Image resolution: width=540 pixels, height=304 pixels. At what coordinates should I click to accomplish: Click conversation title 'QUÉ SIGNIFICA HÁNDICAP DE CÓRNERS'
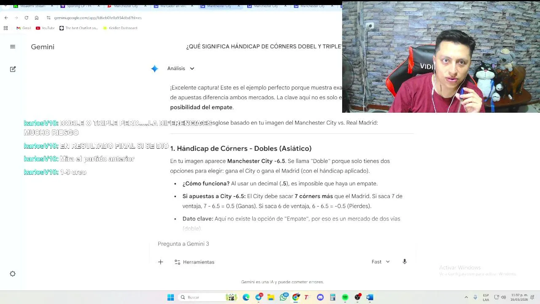(x=264, y=46)
